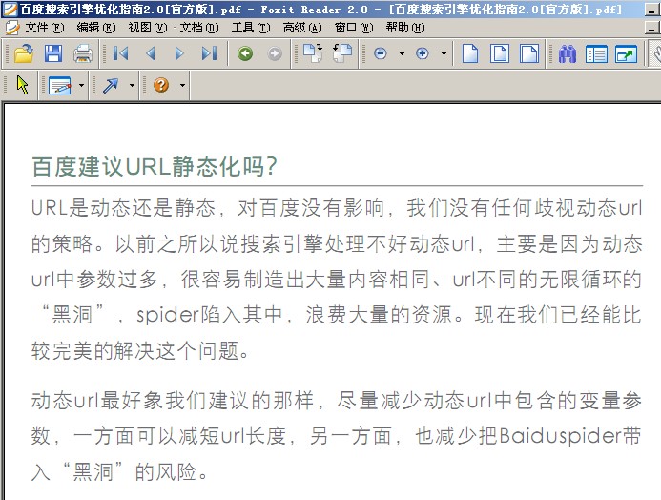Viewport: 661px width, 500px height.
Task: Open the 视图(V) menu
Action: [x=148, y=28]
